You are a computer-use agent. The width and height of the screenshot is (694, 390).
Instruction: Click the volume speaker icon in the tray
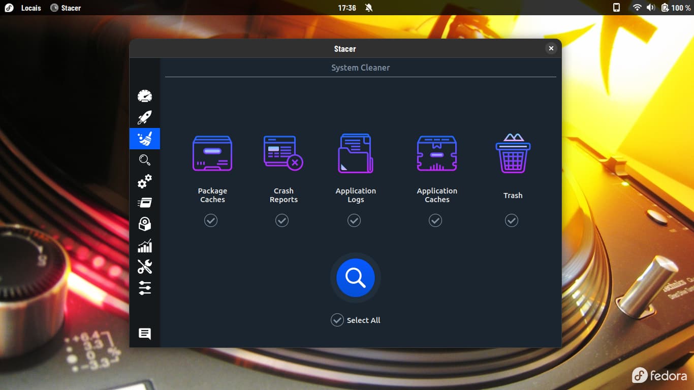click(x=651, y=8)
